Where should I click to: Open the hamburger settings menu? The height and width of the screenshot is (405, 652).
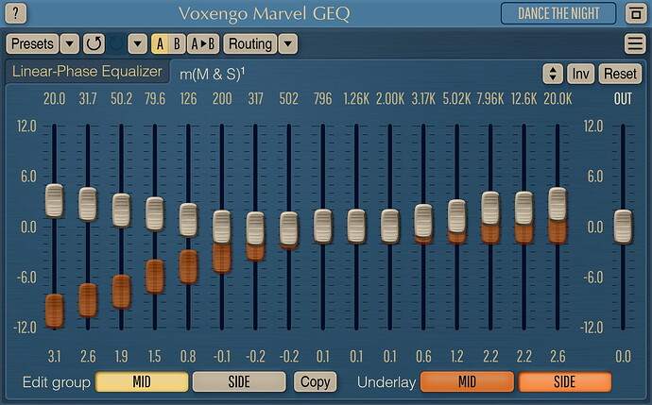coord(635,43)
